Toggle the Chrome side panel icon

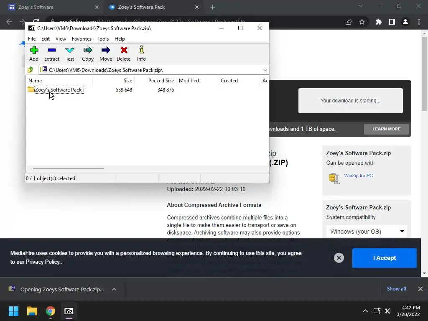pyautogui.click(x=392, y=22)
